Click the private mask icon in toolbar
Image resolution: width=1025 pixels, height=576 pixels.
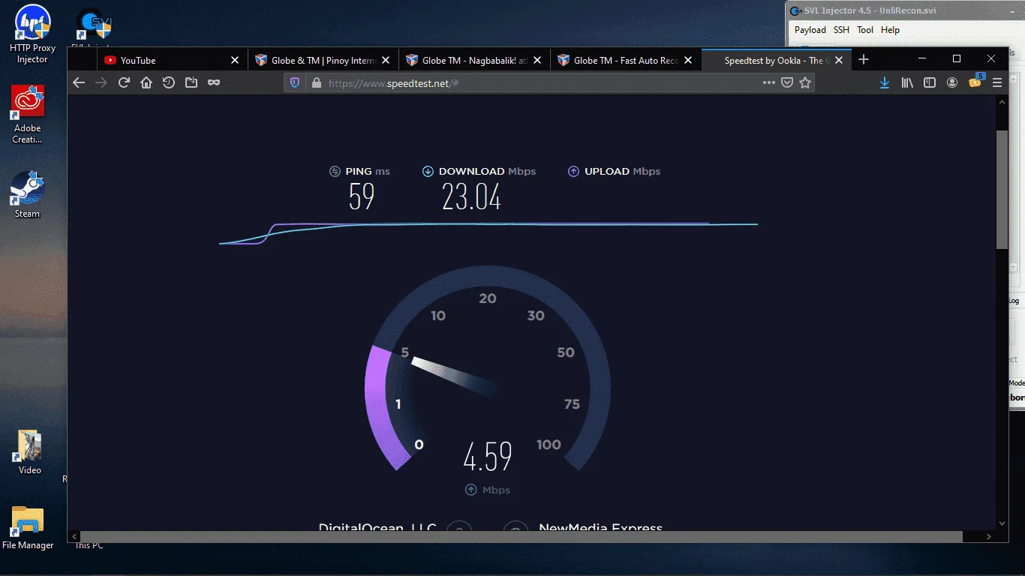(214, 82)
